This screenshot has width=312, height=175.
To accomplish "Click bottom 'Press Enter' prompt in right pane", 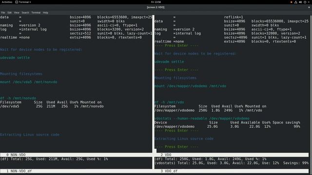I will click(176, 147).
